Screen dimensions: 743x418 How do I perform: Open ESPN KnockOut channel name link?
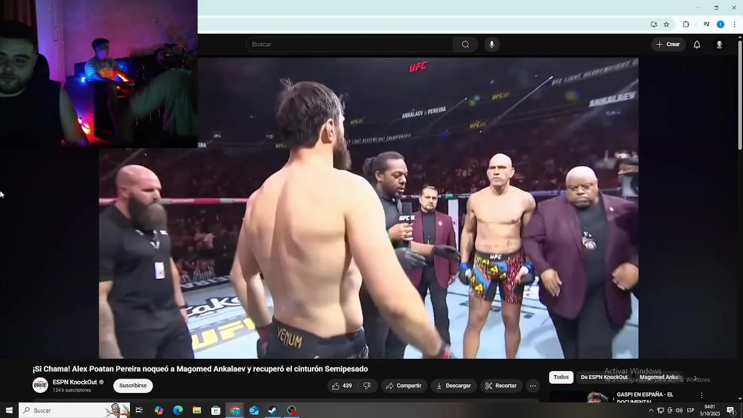[75, 382]
